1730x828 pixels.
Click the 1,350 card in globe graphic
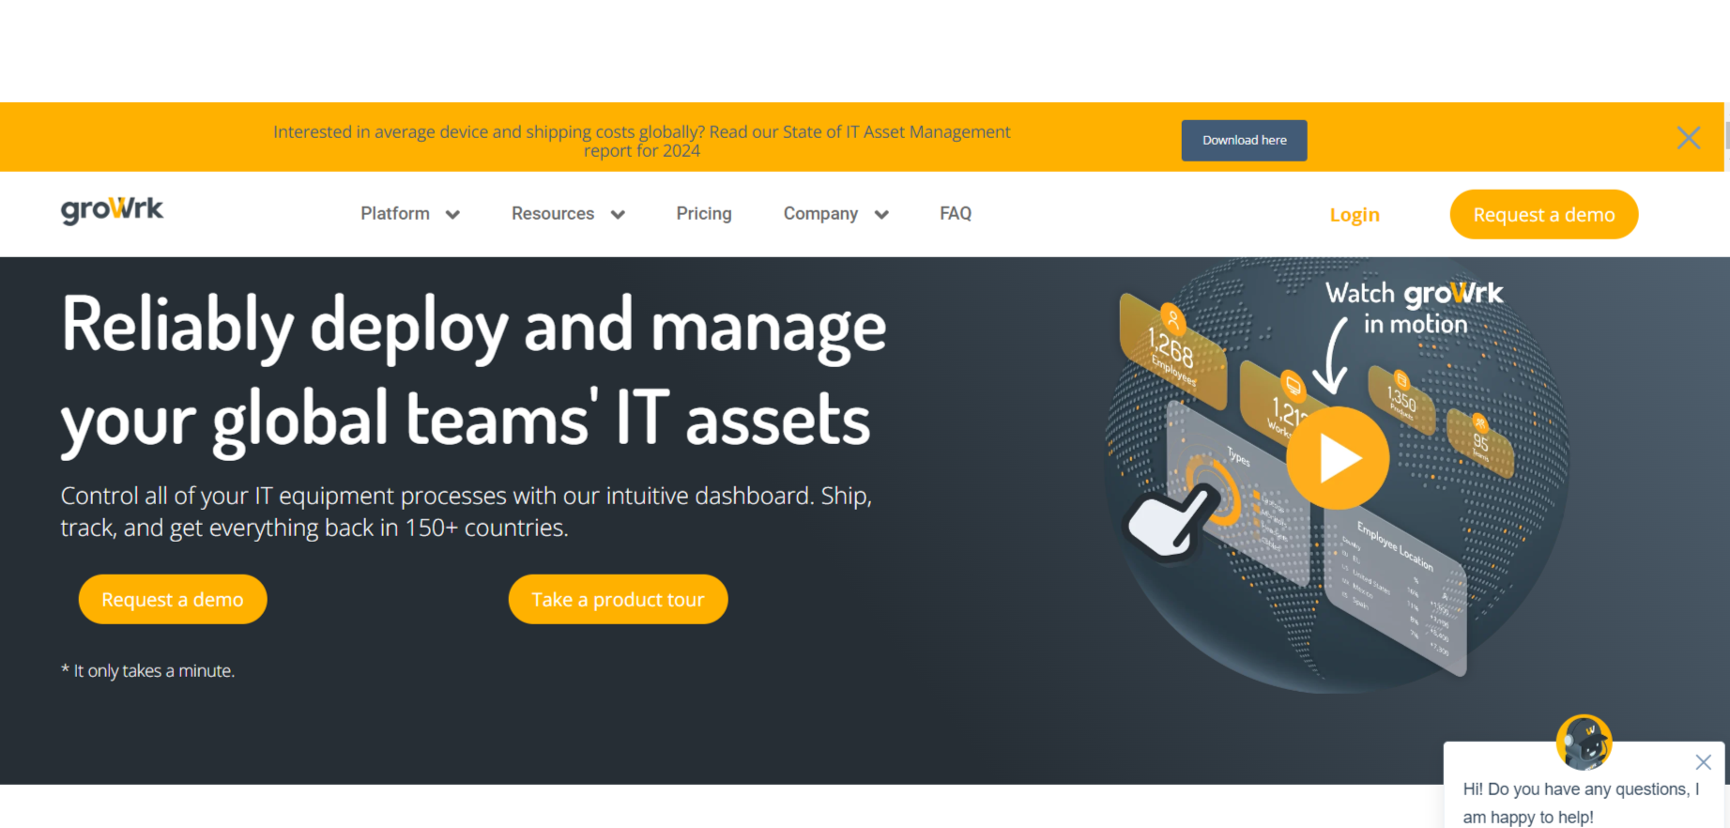point(1401,399)
